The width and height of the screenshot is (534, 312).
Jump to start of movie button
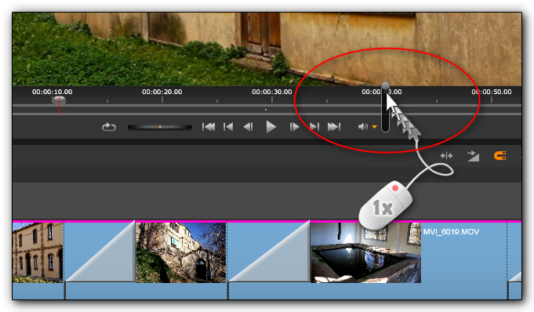point(209,127)
